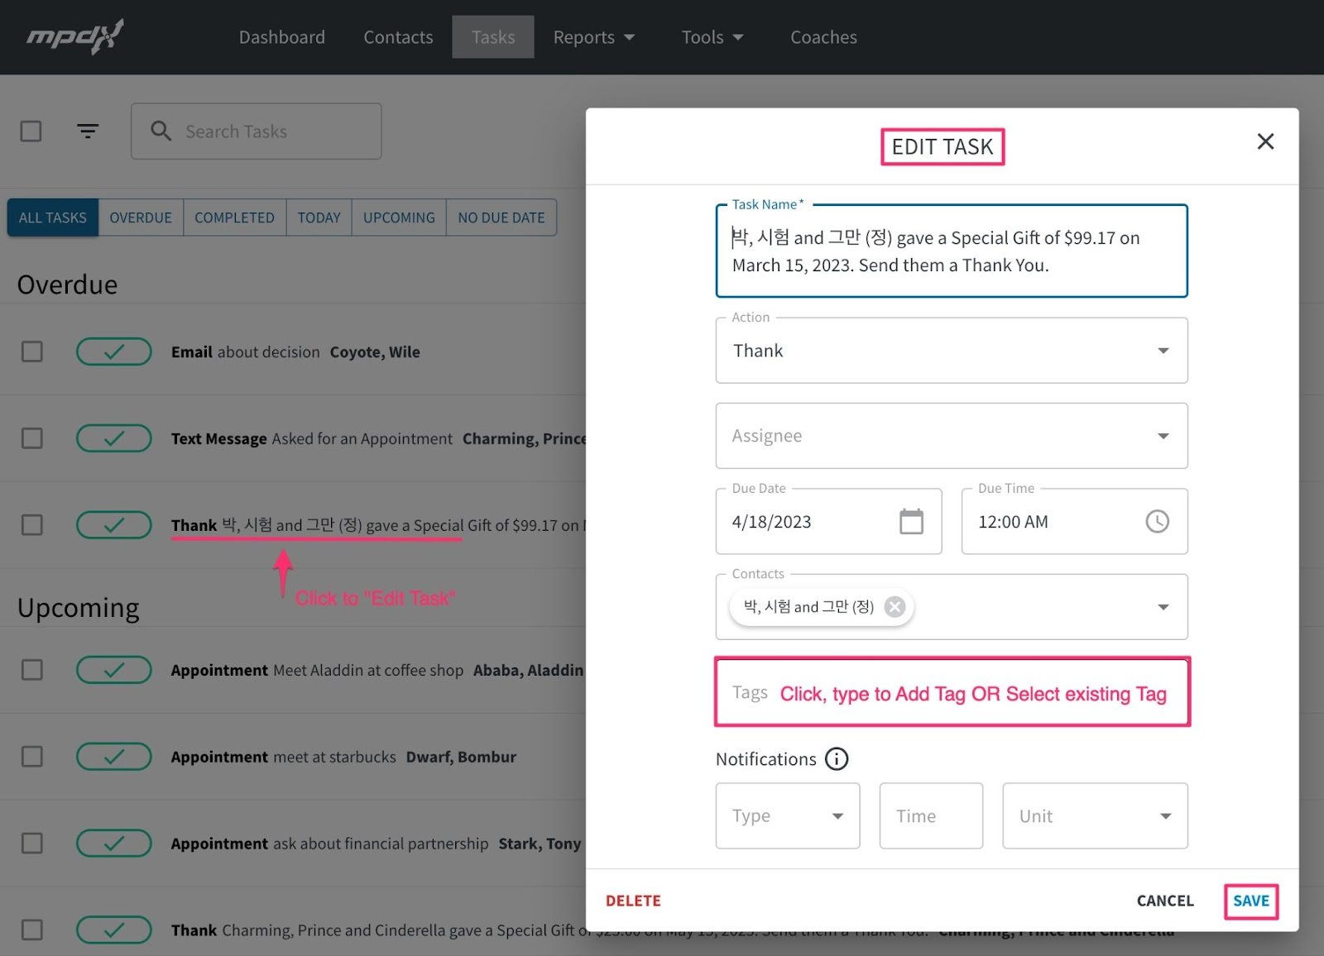Select the TODAY tab
This screenshot has height=956, width=1324.
(x=319, y=217)
